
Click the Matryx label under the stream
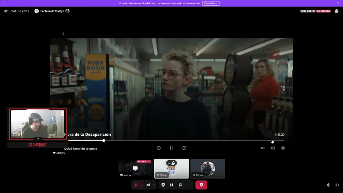coord(59,153)
